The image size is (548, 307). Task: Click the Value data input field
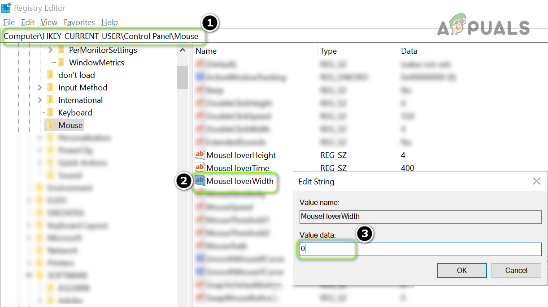(x=420, y=249)
